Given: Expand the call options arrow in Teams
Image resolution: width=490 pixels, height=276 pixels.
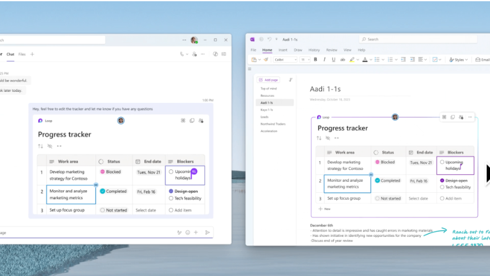Looking at the screenshot, I should 187,55.
